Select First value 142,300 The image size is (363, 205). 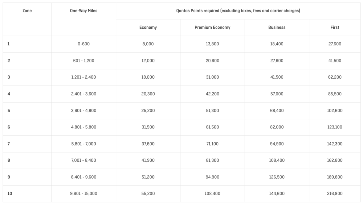(x=335, y=144)
